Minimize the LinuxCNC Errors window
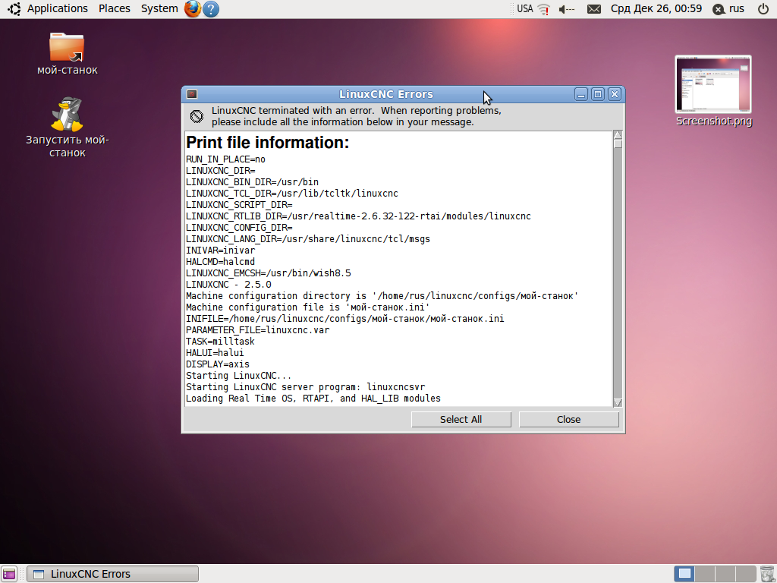 click(581, 94)
